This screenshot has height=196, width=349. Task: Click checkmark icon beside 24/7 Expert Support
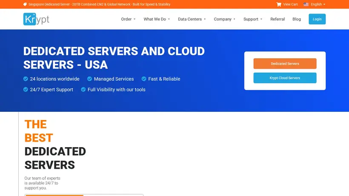(x=26, y=90)
